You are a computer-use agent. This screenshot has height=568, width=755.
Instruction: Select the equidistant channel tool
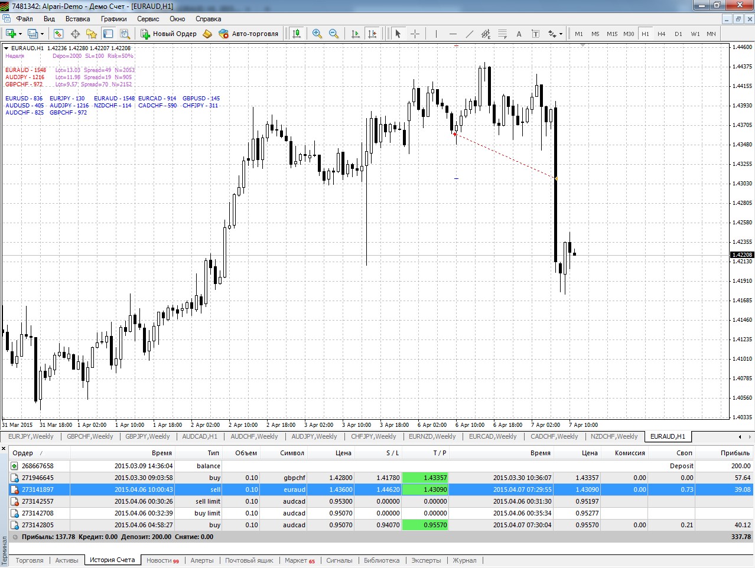click(x=486, y=34)
